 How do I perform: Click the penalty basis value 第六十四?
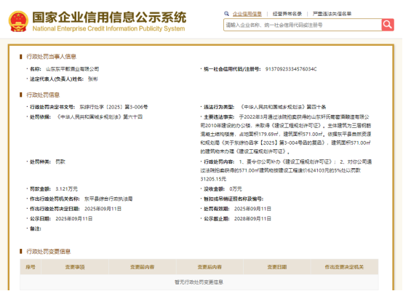pyautogui.click(x=99, y=117)
